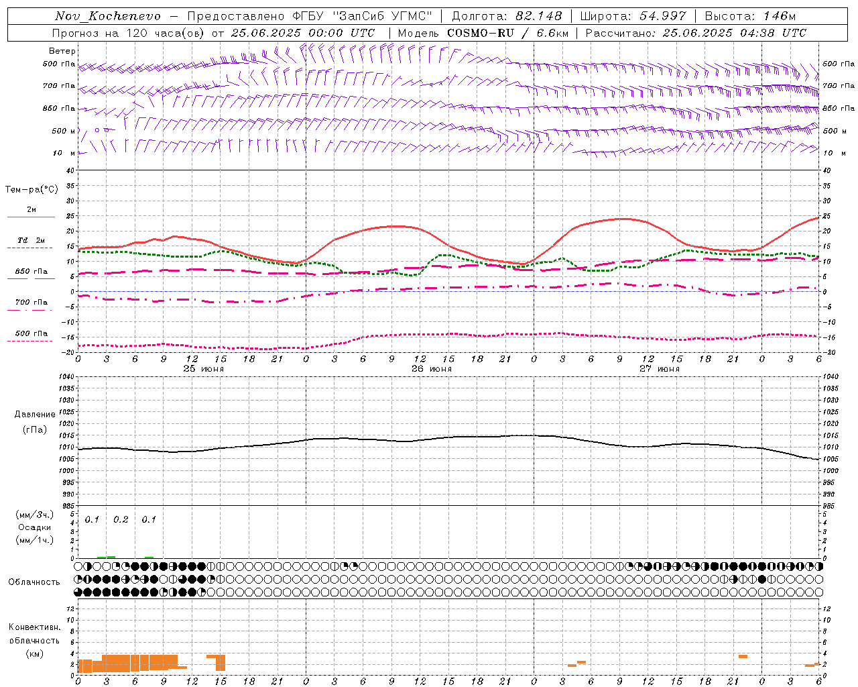Click the (гПа) unit label under Давление
This screenshot has height=687, width=858.
tap(34, 430)
